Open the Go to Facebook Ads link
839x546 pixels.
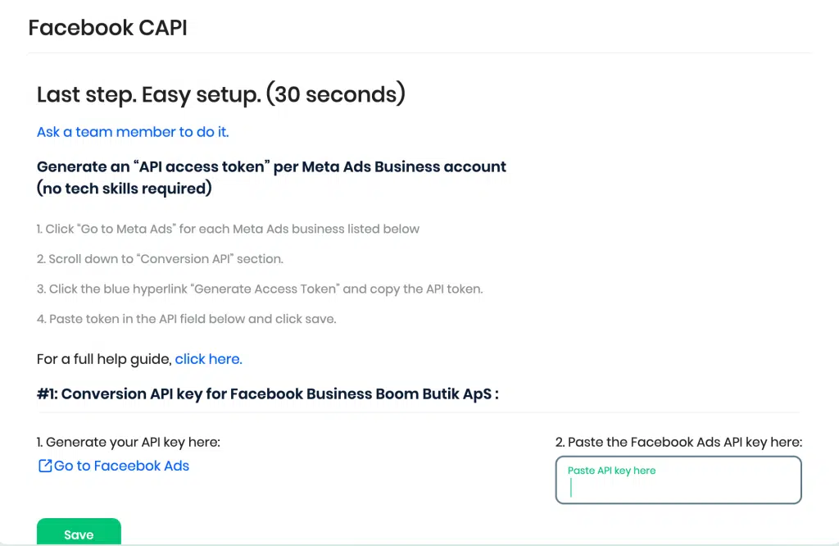point(113,466)
